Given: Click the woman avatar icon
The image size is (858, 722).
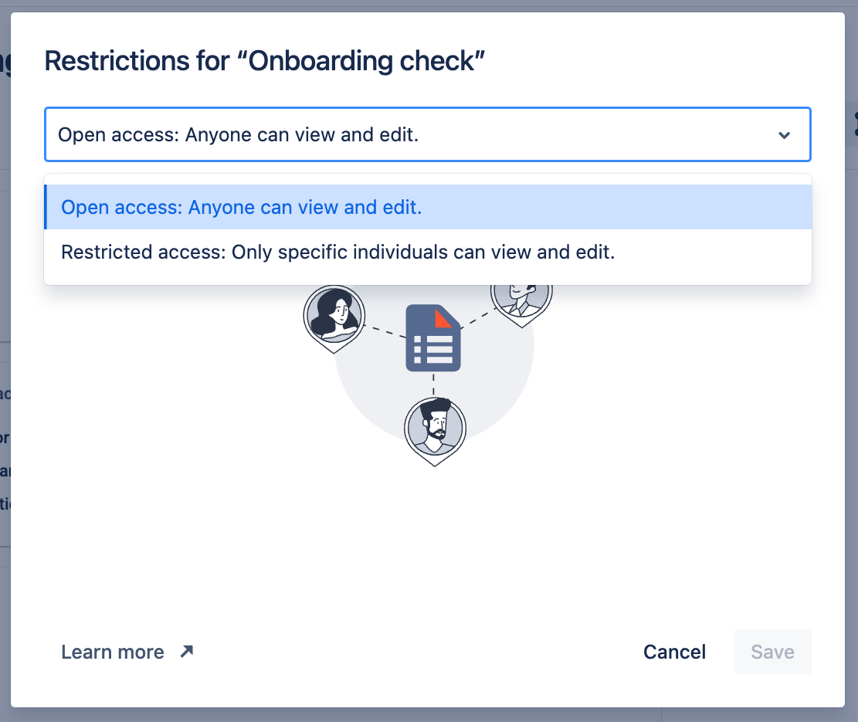Looking at the screenshot, I should (334, 315).
